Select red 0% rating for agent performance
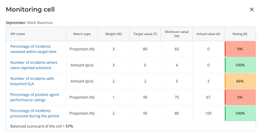 coord(240,97)
